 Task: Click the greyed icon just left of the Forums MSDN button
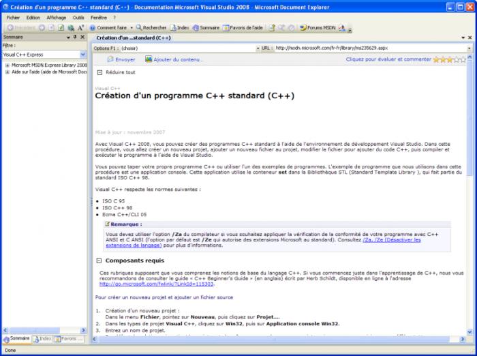click(x=291, y=28)
